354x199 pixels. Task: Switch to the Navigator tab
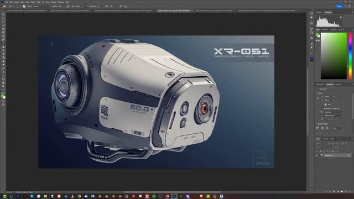(x=319, y=12)
